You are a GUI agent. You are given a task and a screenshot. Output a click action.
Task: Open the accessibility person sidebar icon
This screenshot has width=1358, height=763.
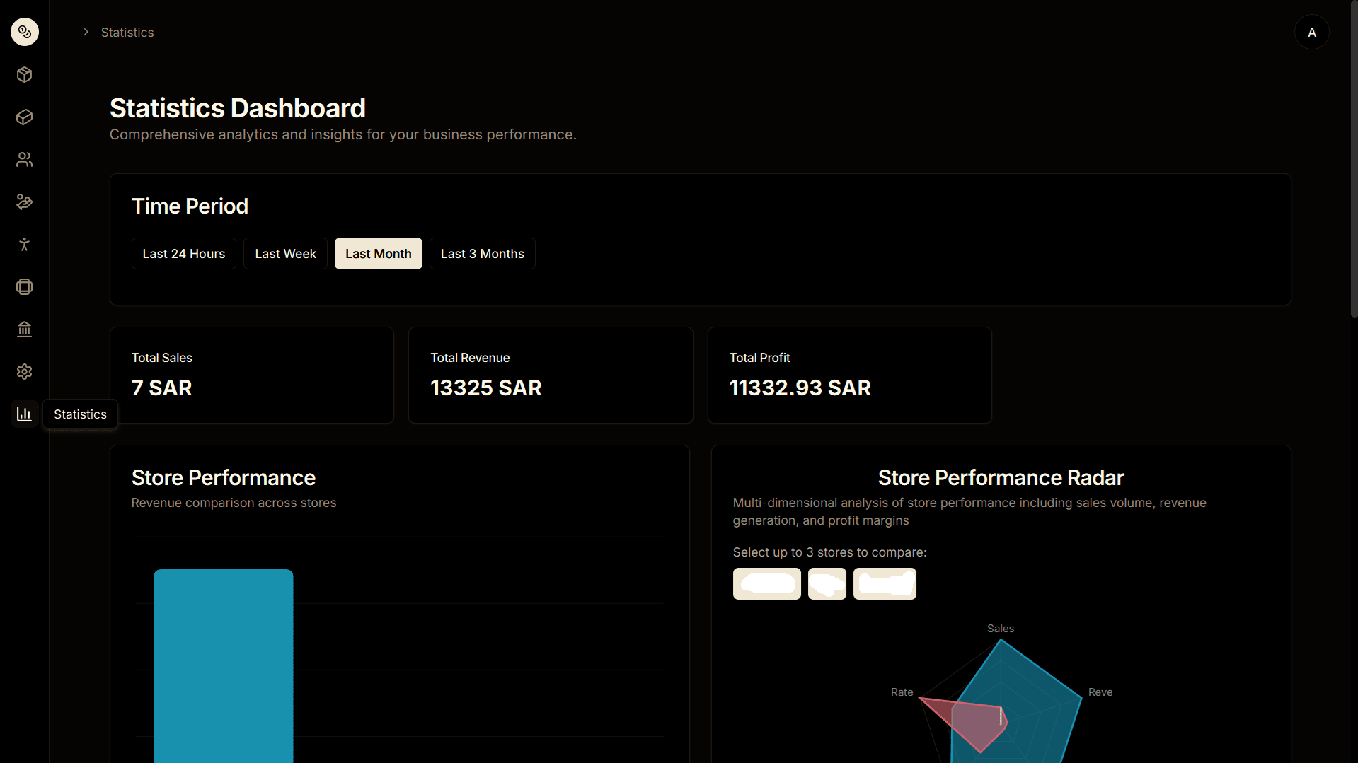tap(25, 245)
